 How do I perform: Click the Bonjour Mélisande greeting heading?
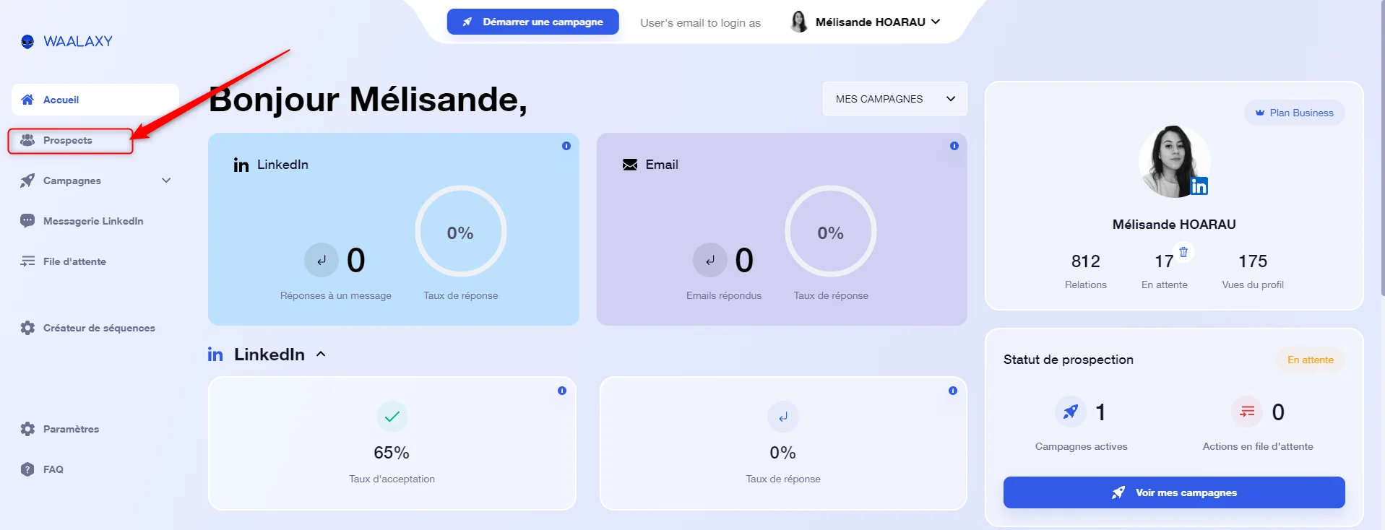point(368,100)
